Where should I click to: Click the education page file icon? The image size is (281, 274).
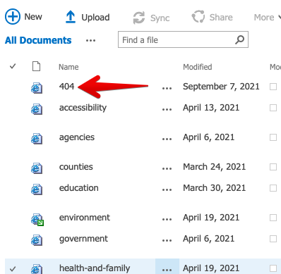(37, 189)
